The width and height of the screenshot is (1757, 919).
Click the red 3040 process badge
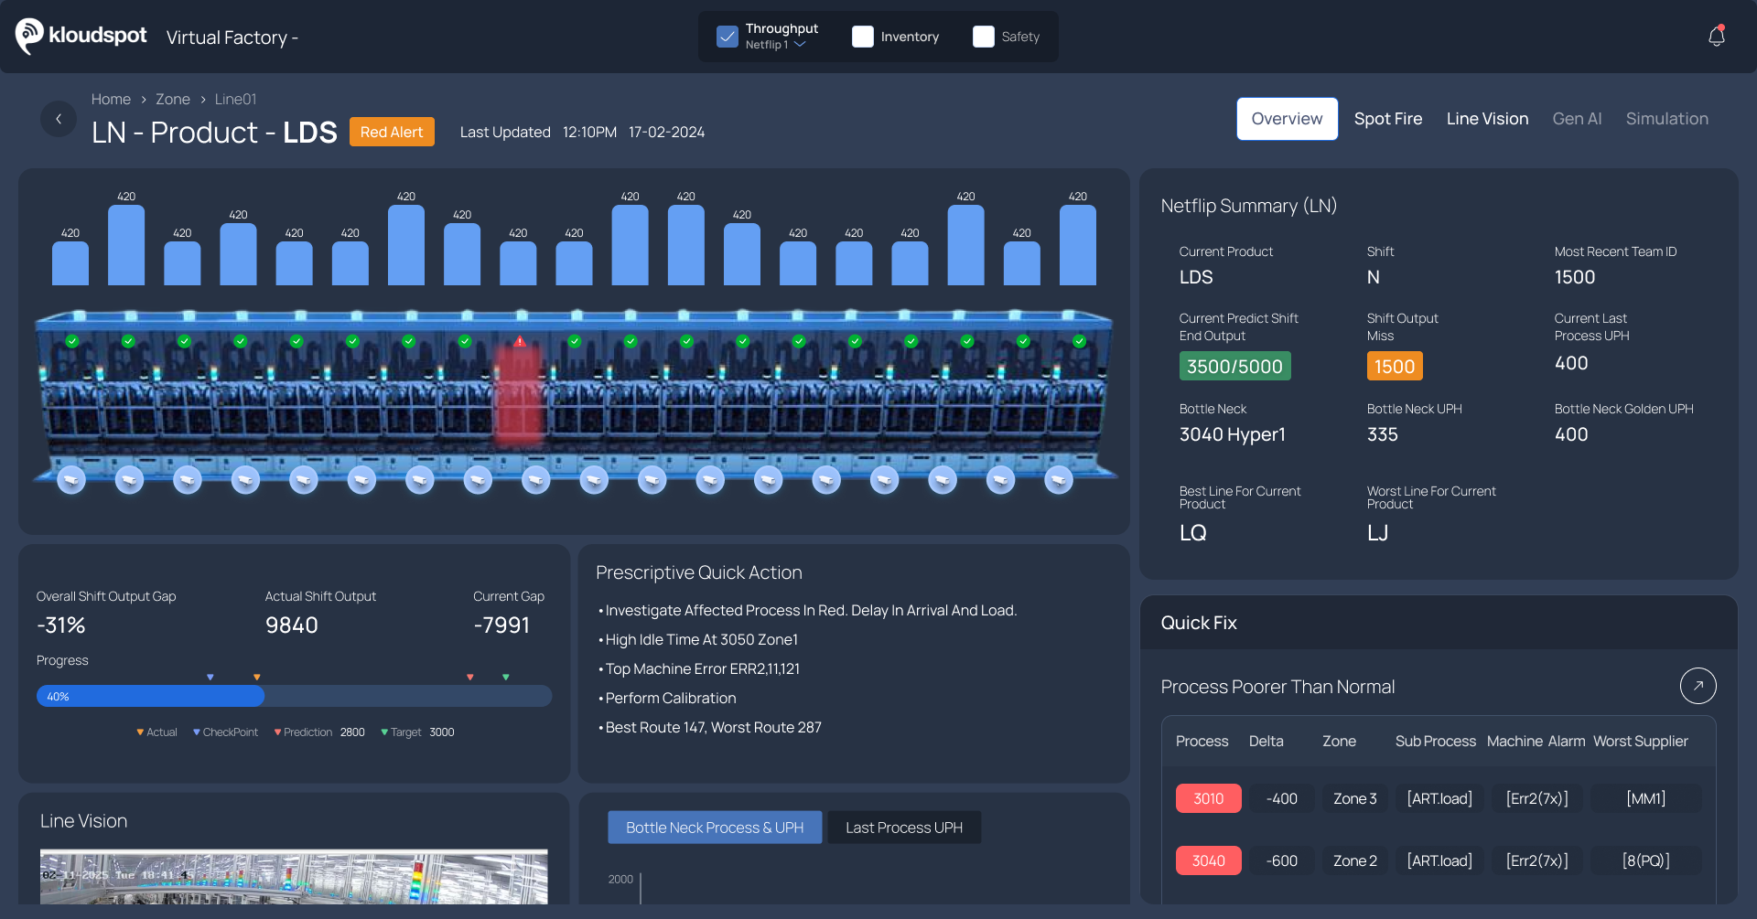(1208, 860)
